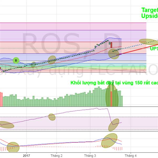Viewport: 158px width, 158px height.
Task: Click the green 'Target' annotation text
Action: click(x=150, y=10)
